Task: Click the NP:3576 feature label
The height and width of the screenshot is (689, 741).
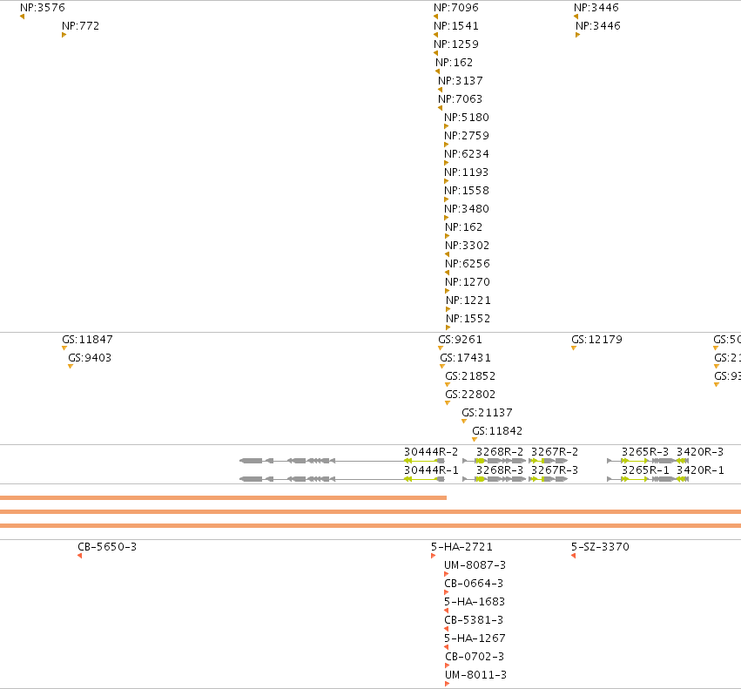Action: point(43,8)
